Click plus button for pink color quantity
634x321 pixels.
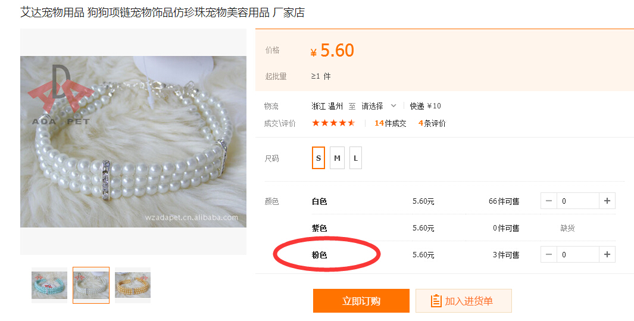[x=607, y=255]
